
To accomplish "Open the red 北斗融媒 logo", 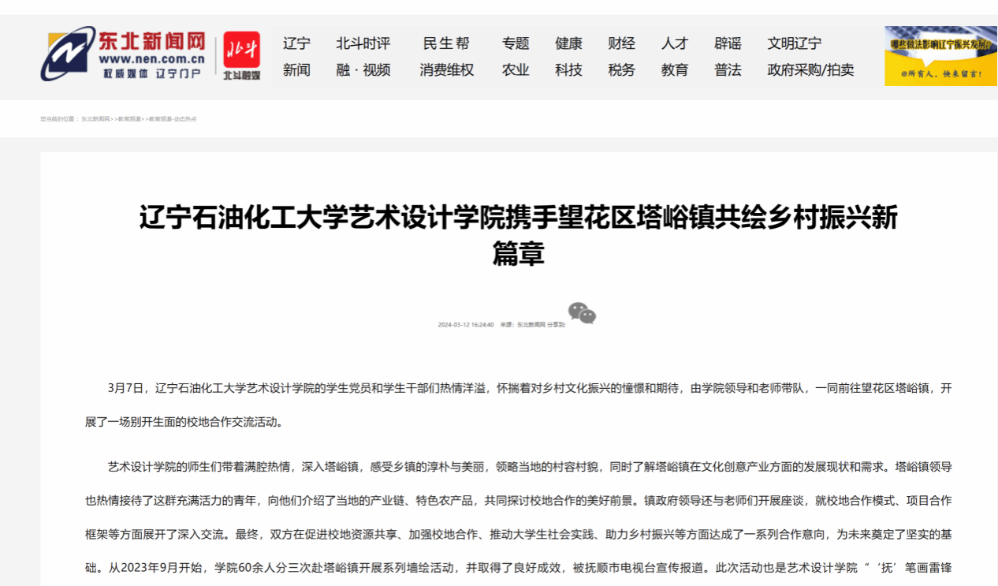I will pos(241,56).
